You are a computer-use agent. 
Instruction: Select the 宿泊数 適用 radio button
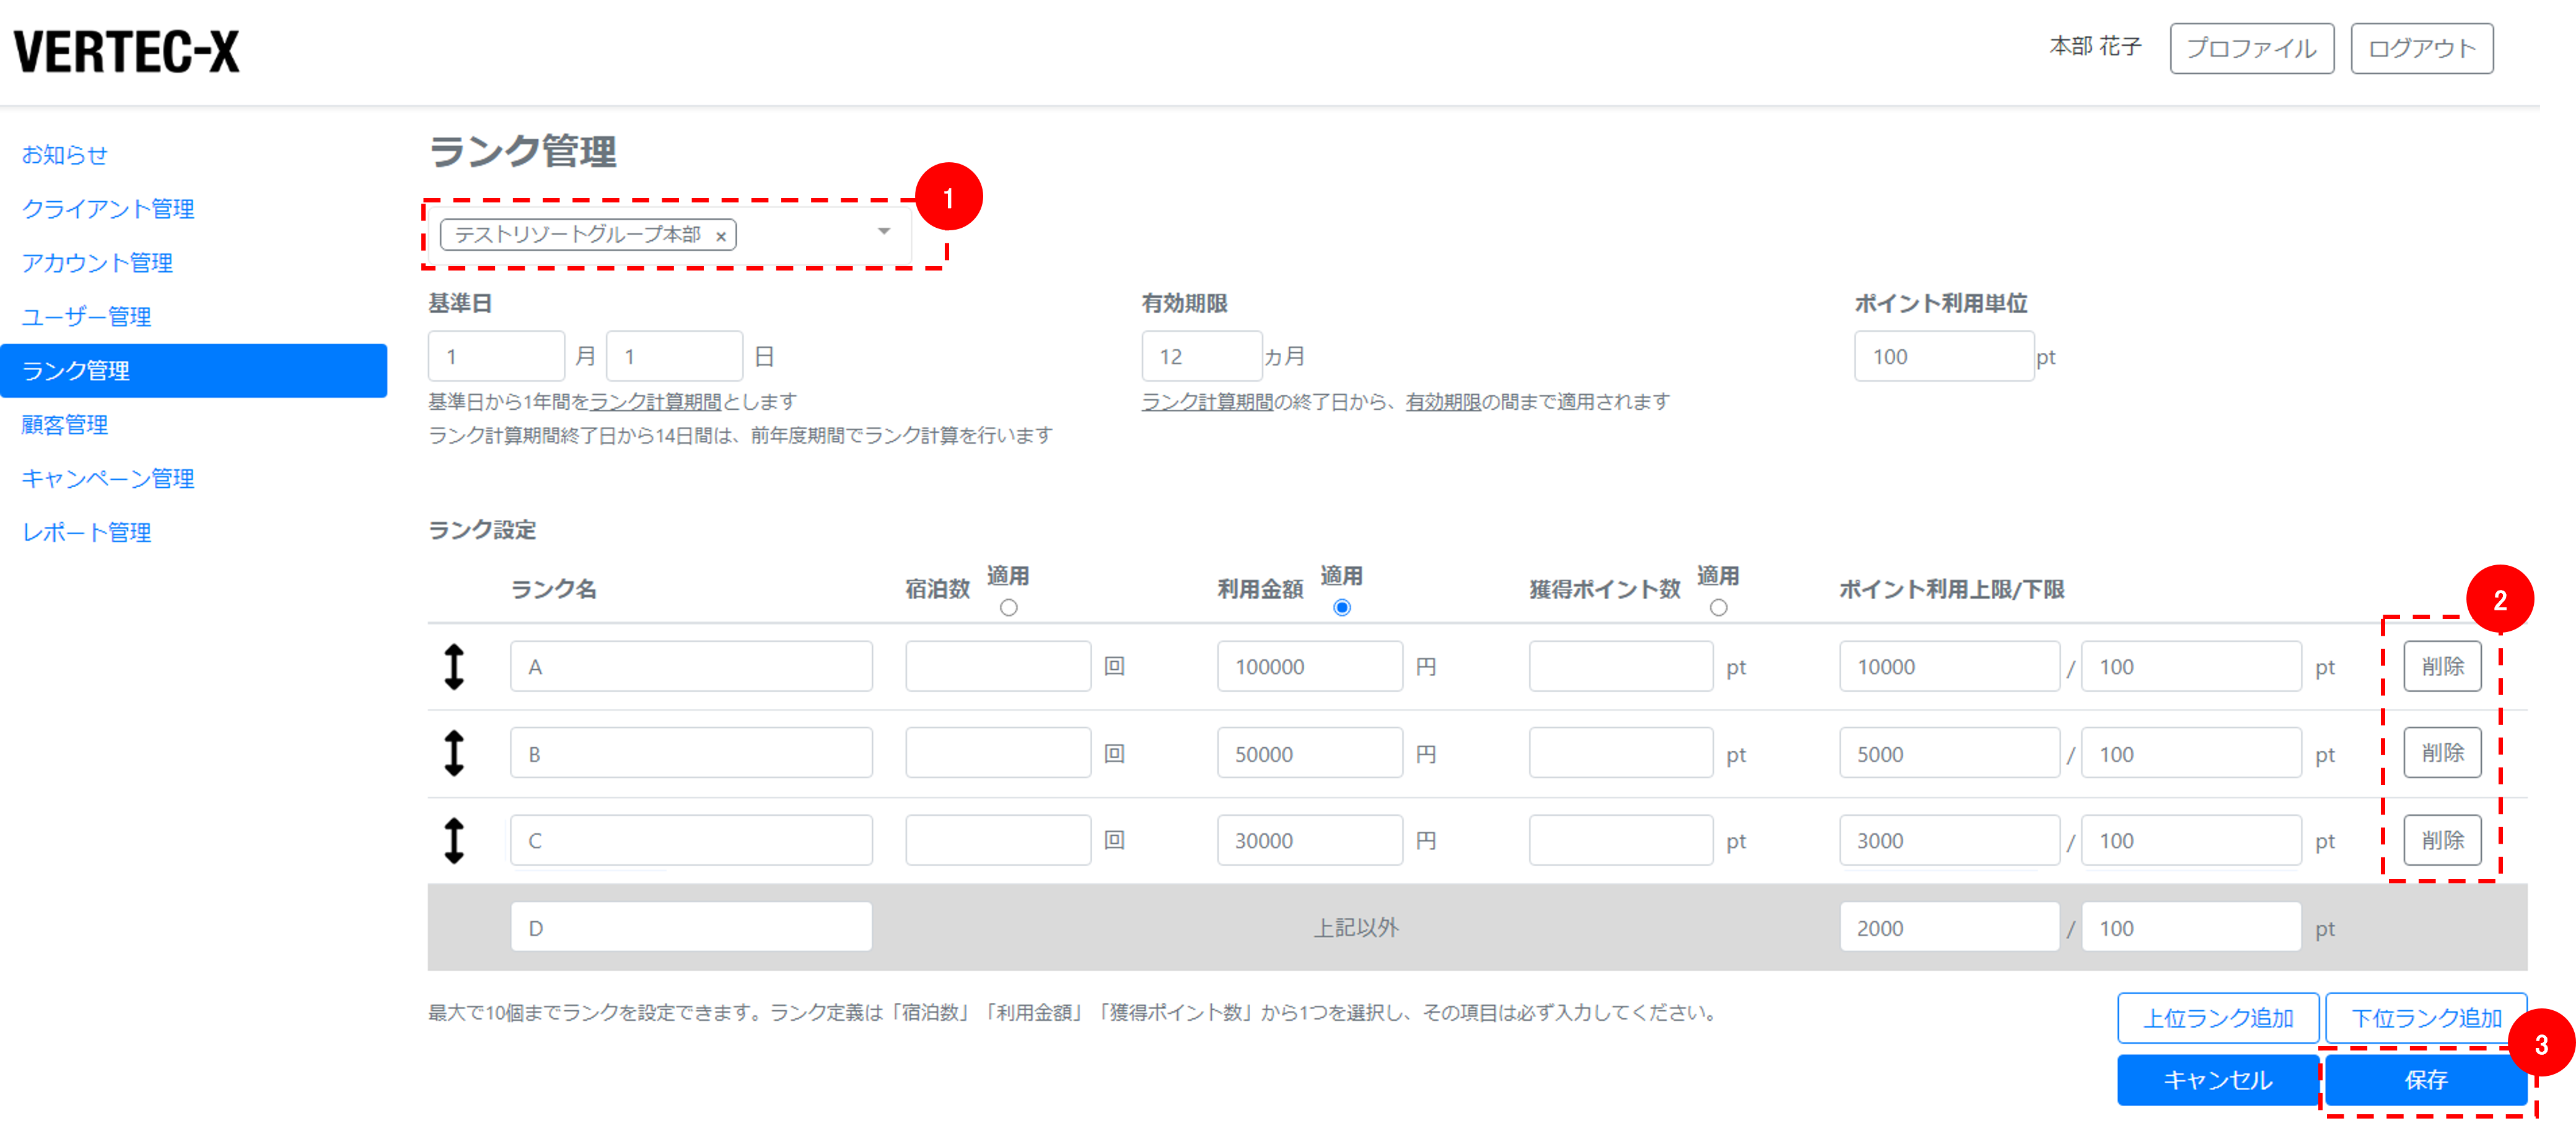pos(1008,607)
